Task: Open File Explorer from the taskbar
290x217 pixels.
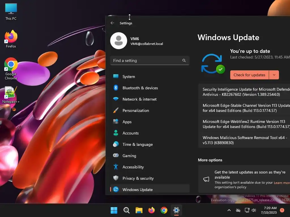Action: point(139,210)
